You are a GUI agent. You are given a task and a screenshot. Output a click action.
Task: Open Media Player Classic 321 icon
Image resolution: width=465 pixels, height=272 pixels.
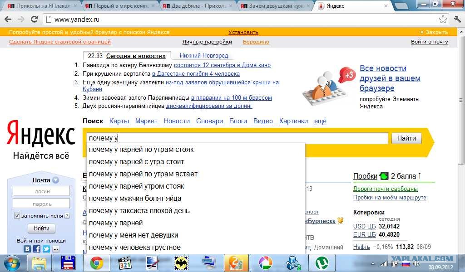tap(125, 263)
